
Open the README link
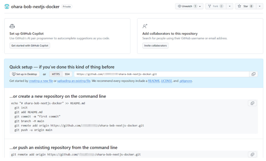pyautogui.click(x=154, y=81)
